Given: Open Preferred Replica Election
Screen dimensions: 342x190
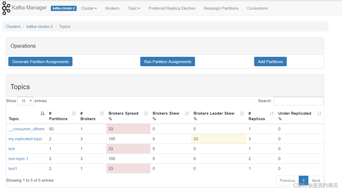Looking at the screenshot, I should [172, 8].
